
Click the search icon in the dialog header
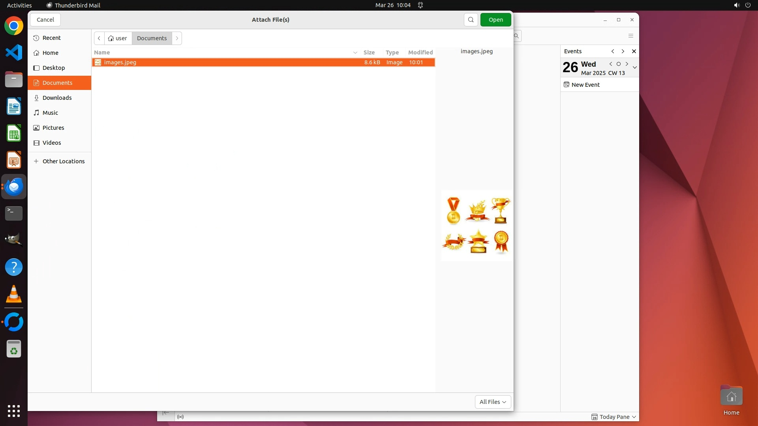pos(471,20)
